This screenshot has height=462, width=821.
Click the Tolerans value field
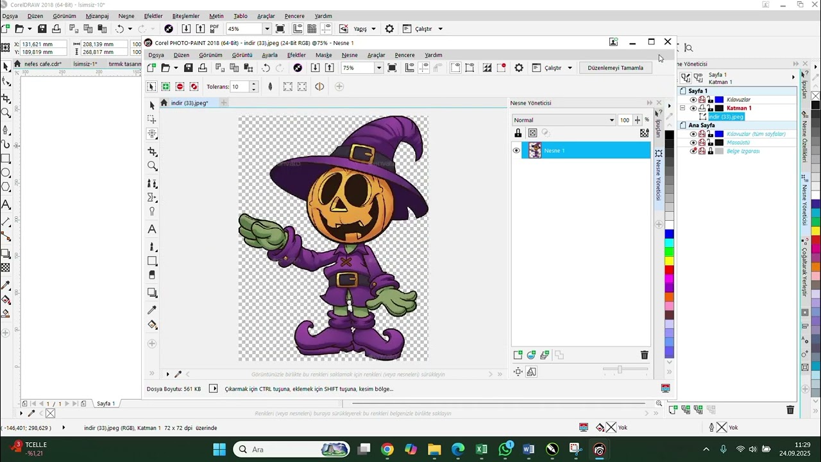(240, 87)
